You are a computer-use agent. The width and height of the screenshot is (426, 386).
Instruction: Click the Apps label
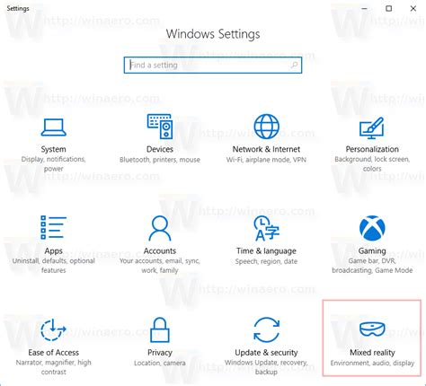click(x=53, y=250)
